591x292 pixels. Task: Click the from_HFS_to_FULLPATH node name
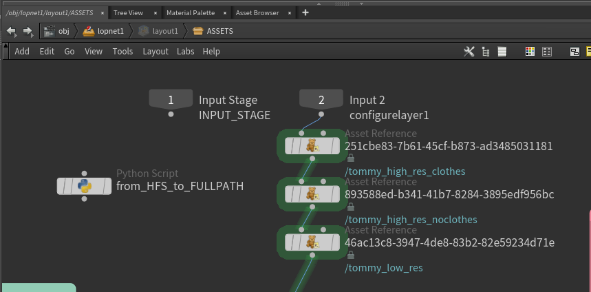pos(180,187)
